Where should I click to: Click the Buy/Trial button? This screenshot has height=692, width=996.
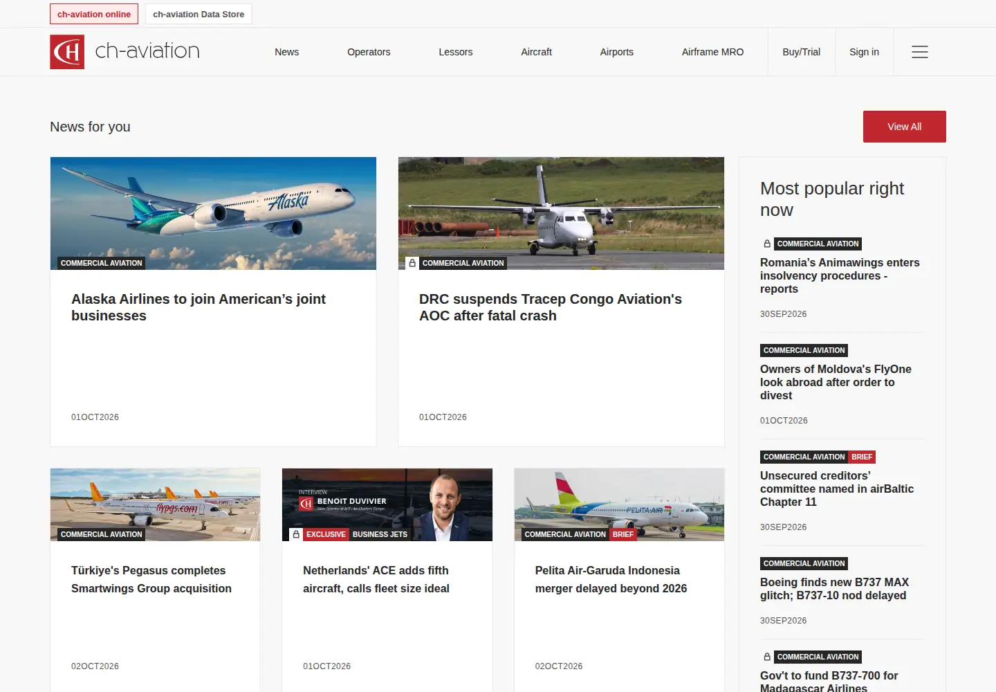[802, 52]
